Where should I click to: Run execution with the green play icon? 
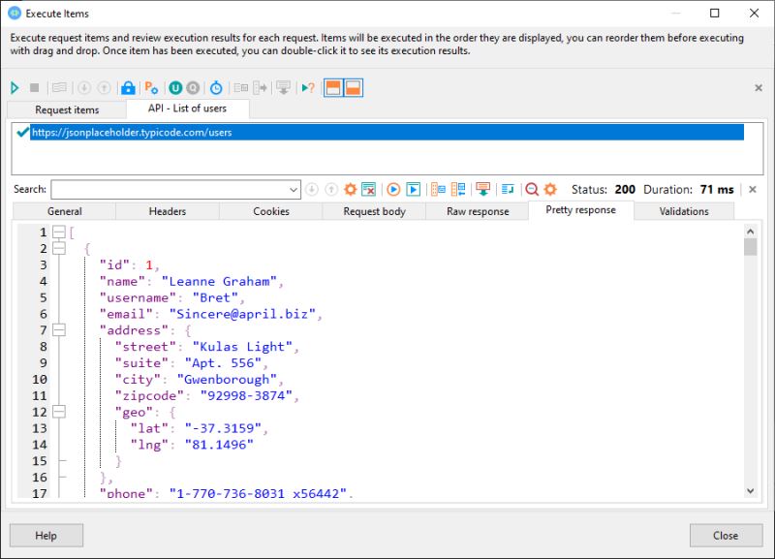(x=15, y=88)
